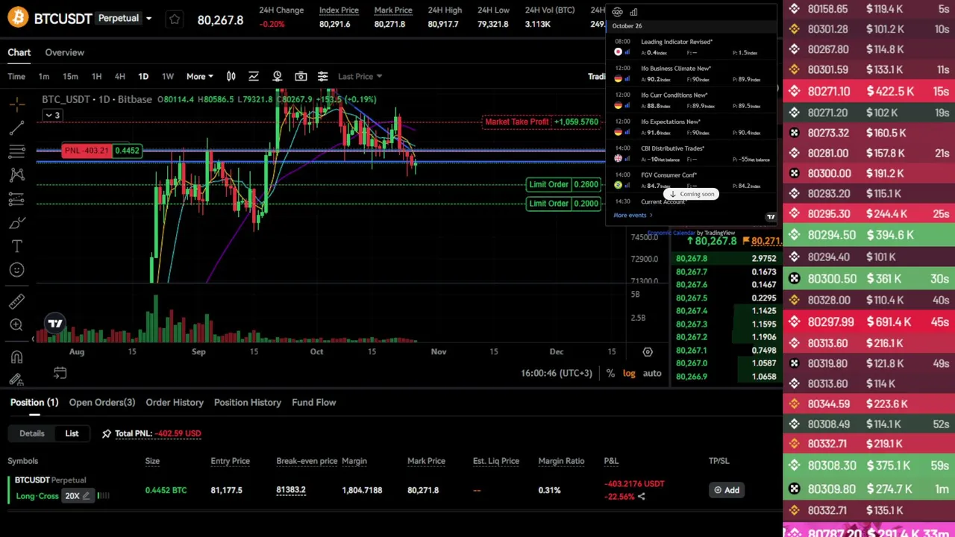Select the XABCD pattern tool
Screen dimensions: 955x537
pyautogui.click(x=17, y=175)
